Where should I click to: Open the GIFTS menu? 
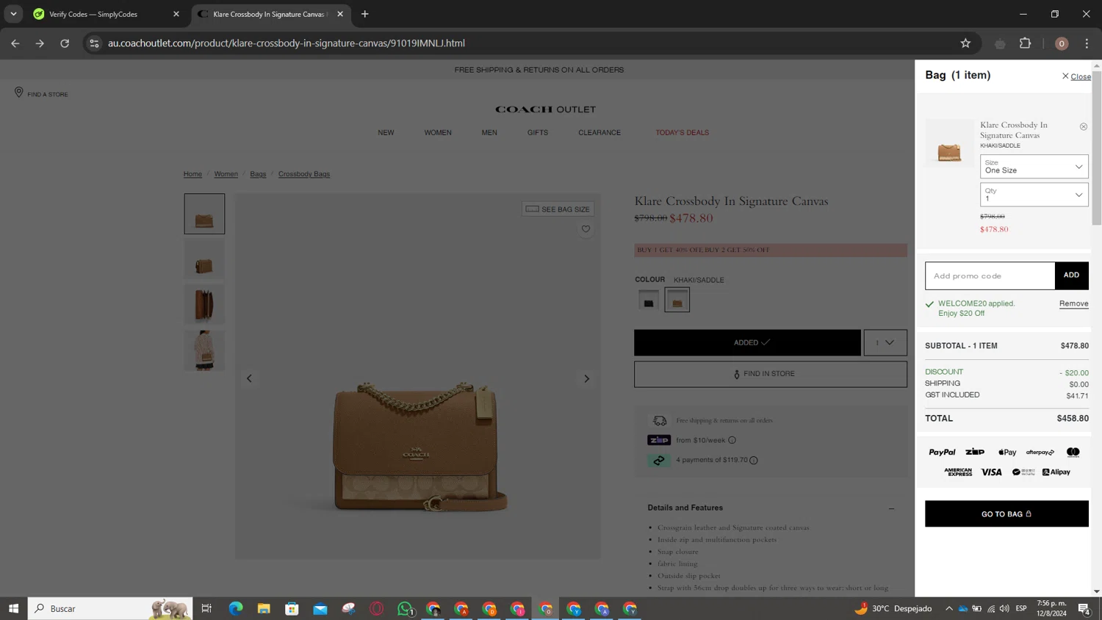538,133
